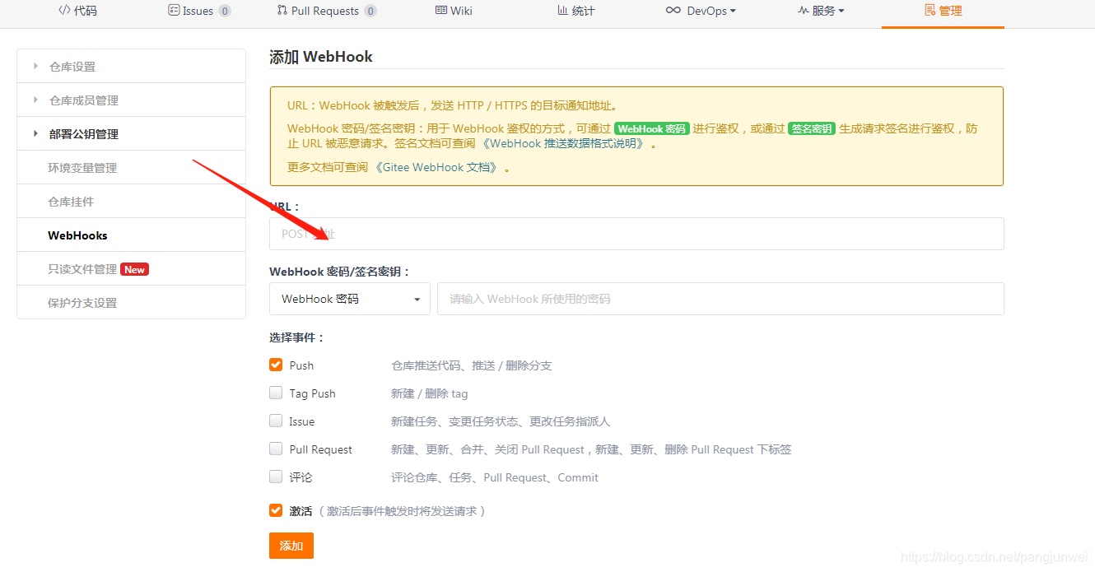Check the 评论 event checkbox
Viewport: 1095px width, 572px height.
pyautogui.click(x=276, y=477)
